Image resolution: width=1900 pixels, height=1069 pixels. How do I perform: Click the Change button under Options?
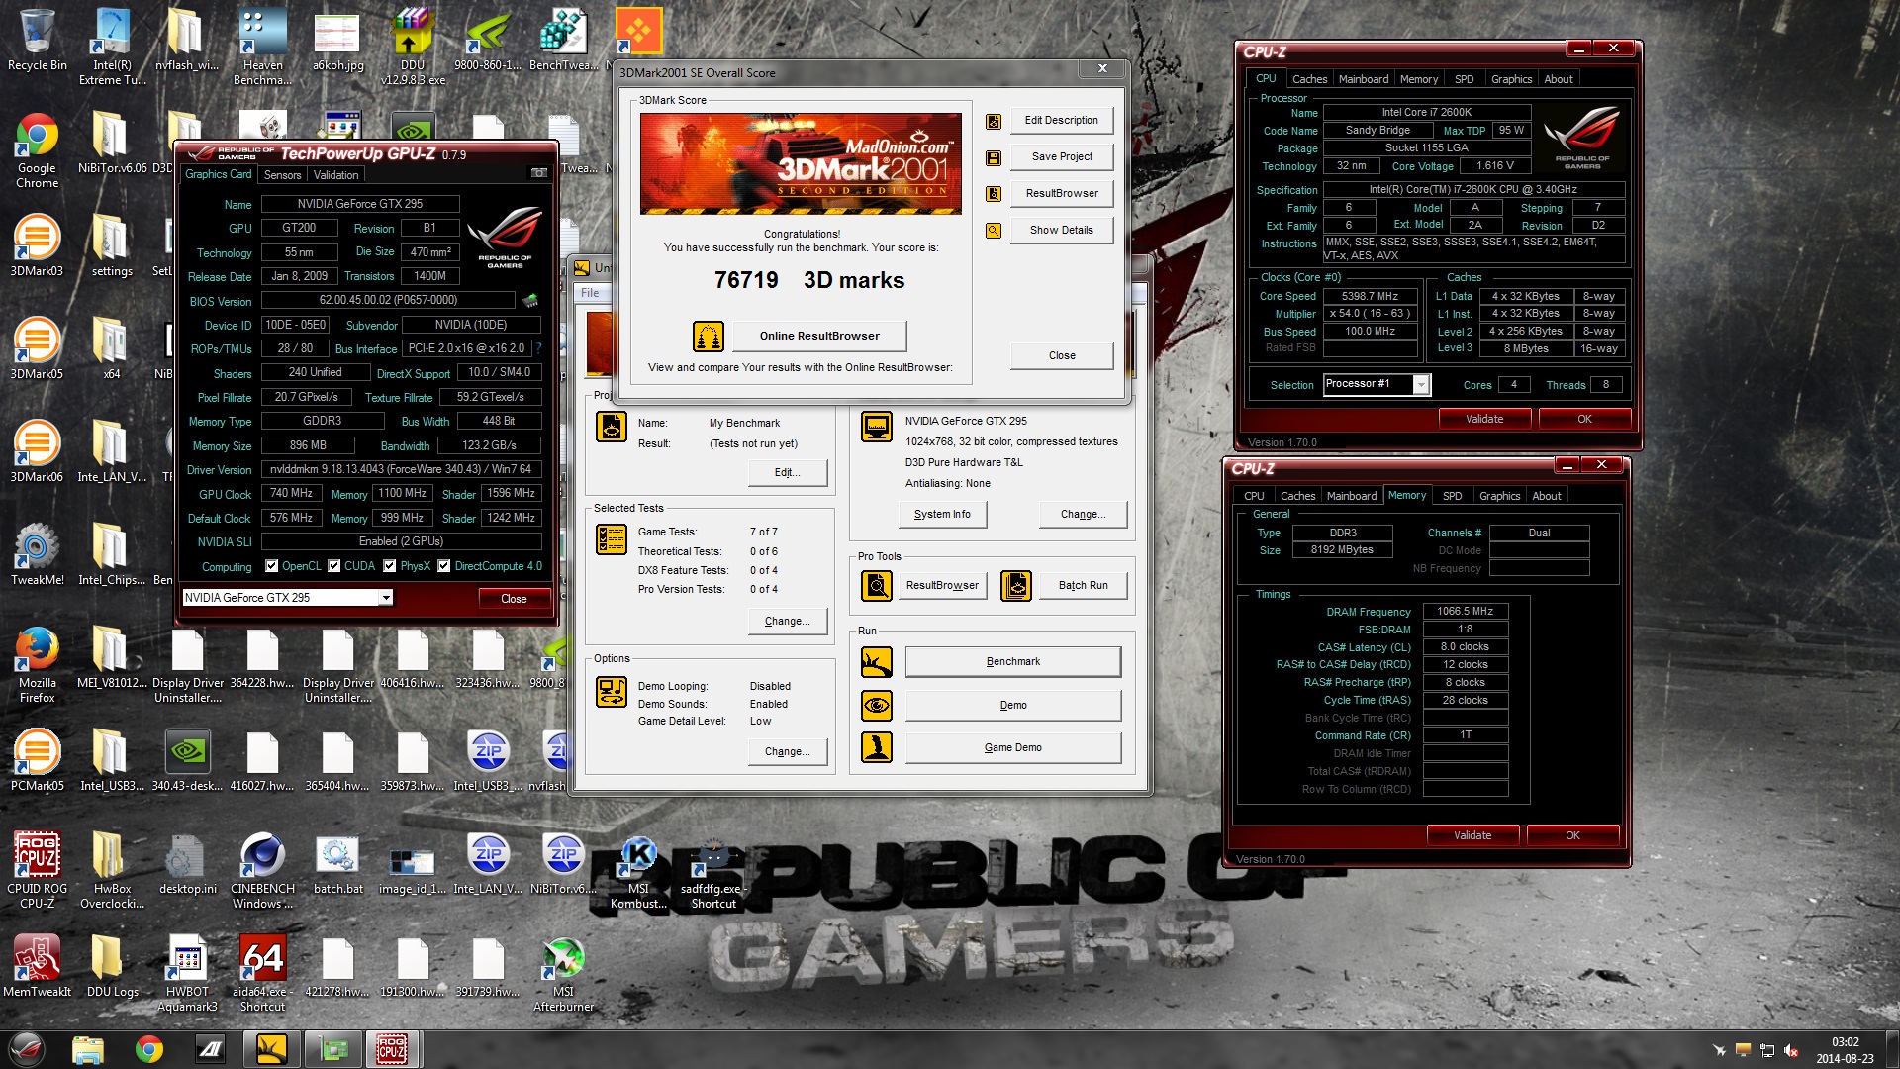(x=787, y=752)
